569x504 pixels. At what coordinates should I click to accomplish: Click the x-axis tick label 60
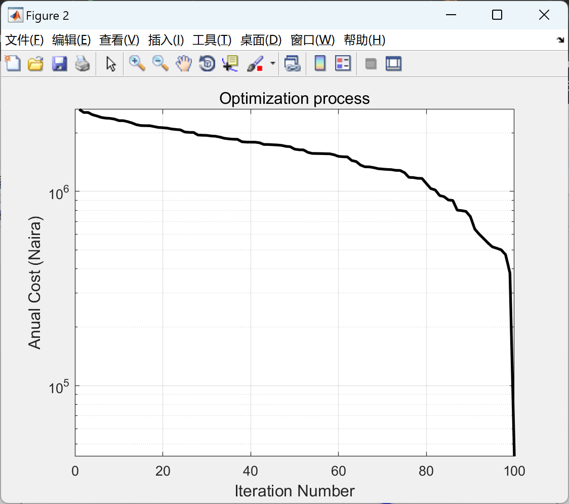tap(338, 471)
